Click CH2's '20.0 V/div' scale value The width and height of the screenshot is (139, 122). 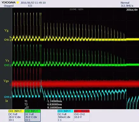click(x=31, y=117)
